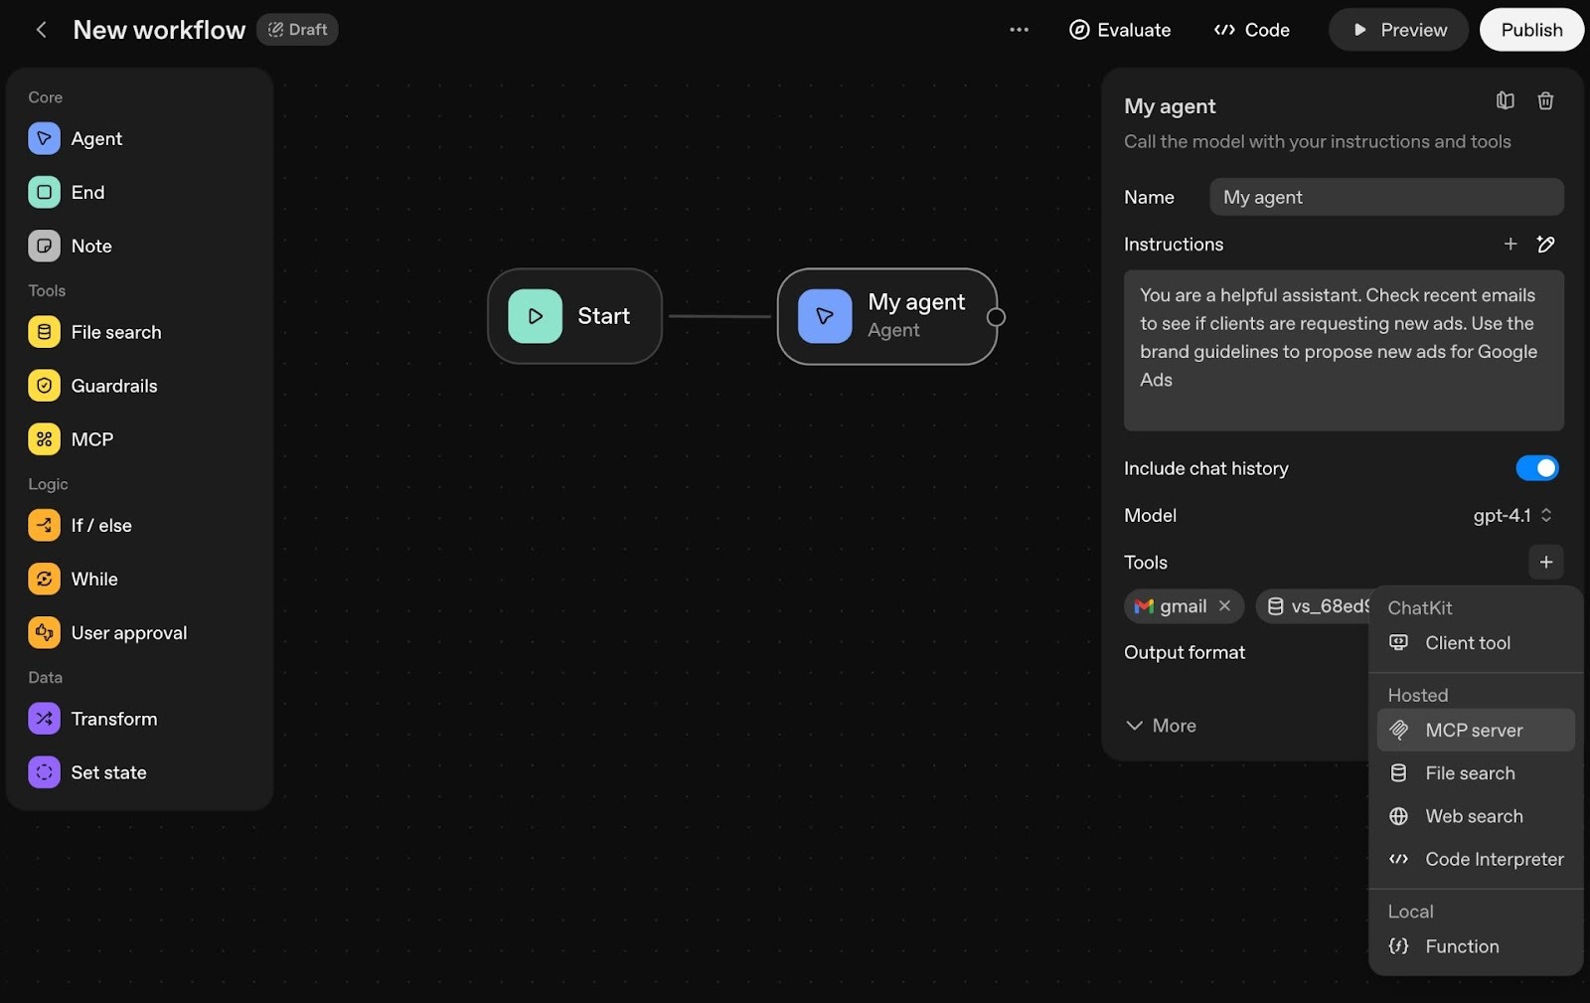The width and height of the screenshot is (1590, 1003).
Task: Select MCP server from the Hosted list
Action: [x=1474, y=729]
